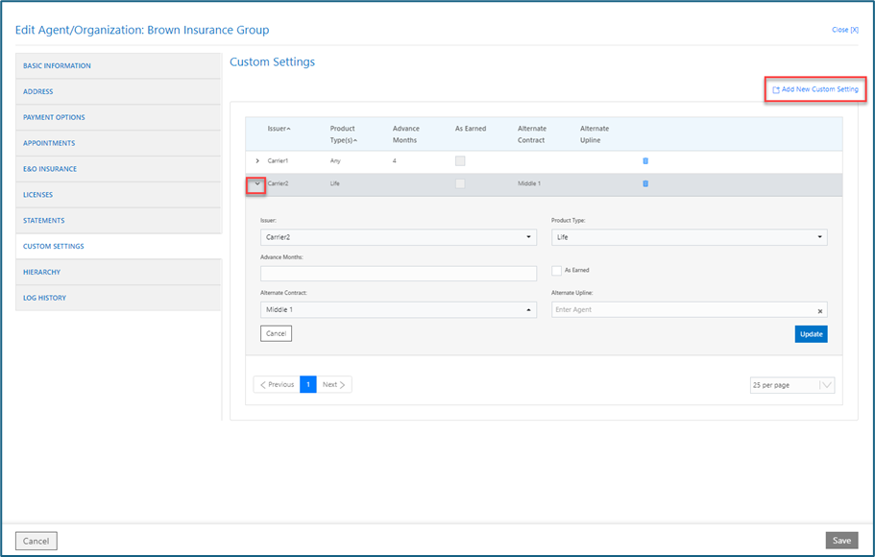Select the Carrier2 issuer cell

pyautogui.click(x=278, y=183)
